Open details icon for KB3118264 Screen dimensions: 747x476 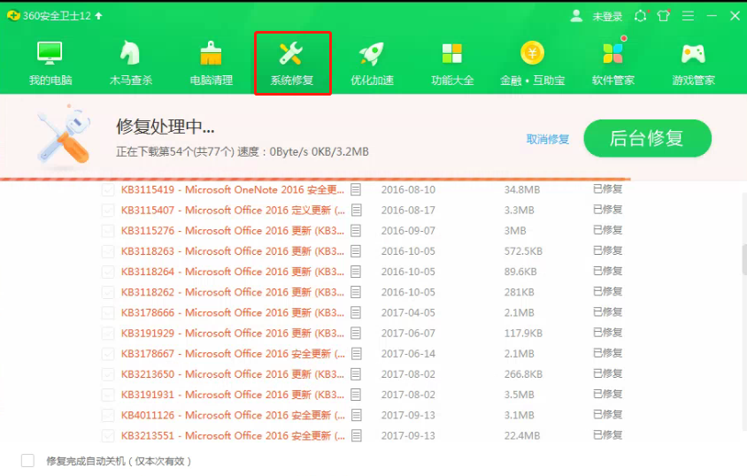click(356, 272)
